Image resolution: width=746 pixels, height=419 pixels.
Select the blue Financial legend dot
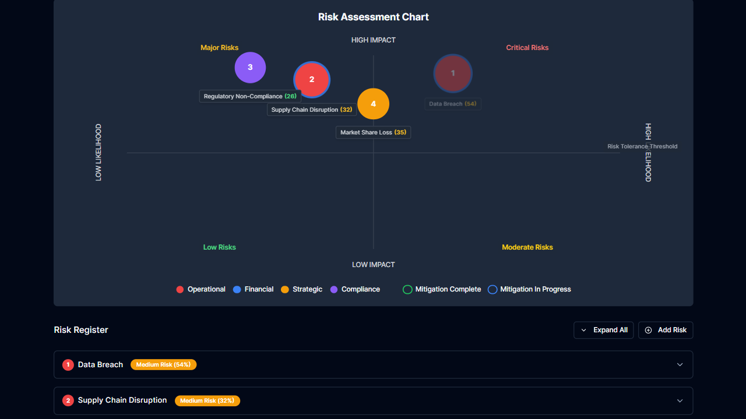236,289
